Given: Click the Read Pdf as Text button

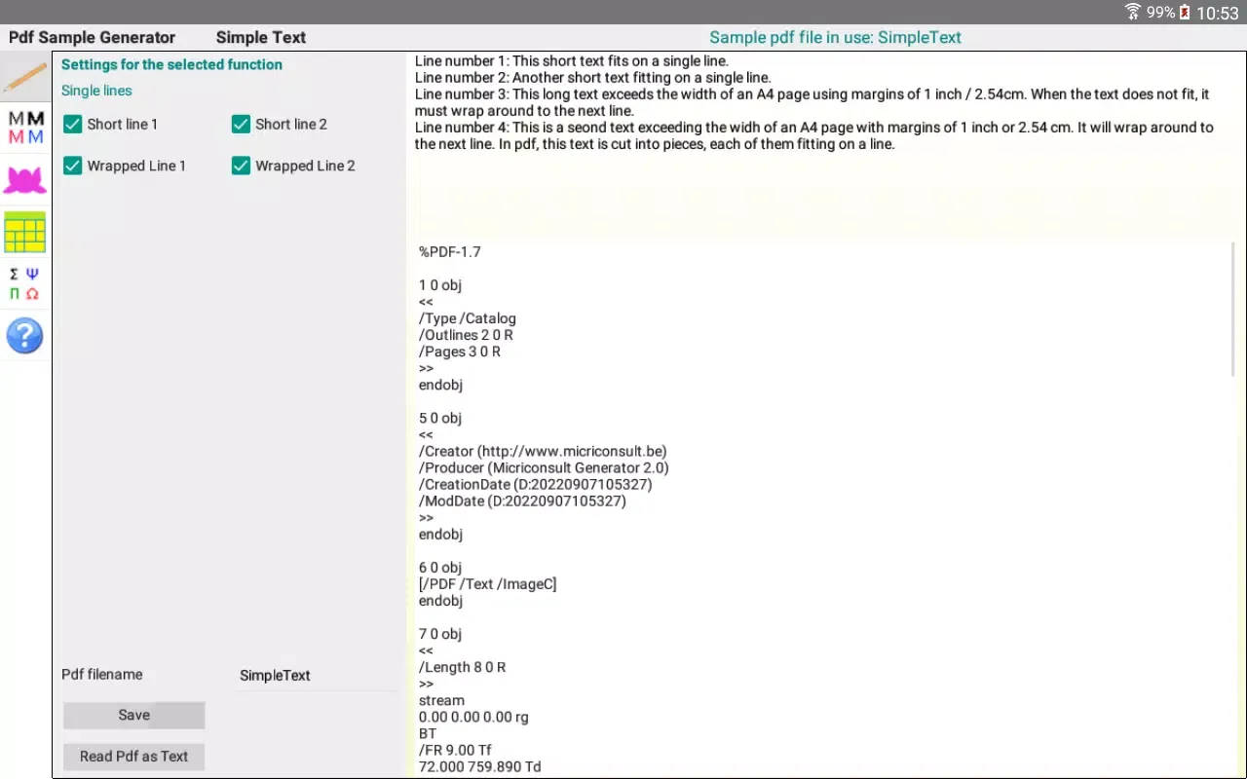Looking at the screenshot, I should pyautogui.click(x=134, y=757).
